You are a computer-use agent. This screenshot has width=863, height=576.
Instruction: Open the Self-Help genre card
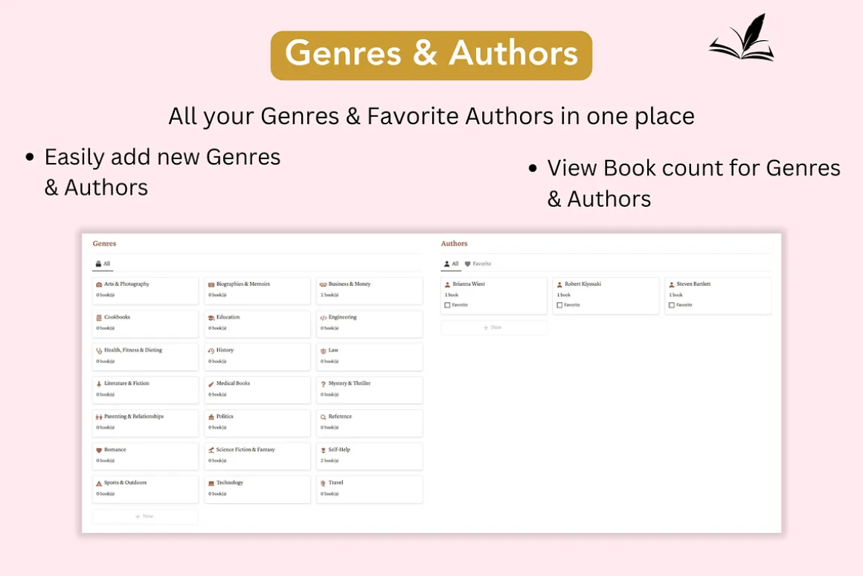[x=369, y=456]
